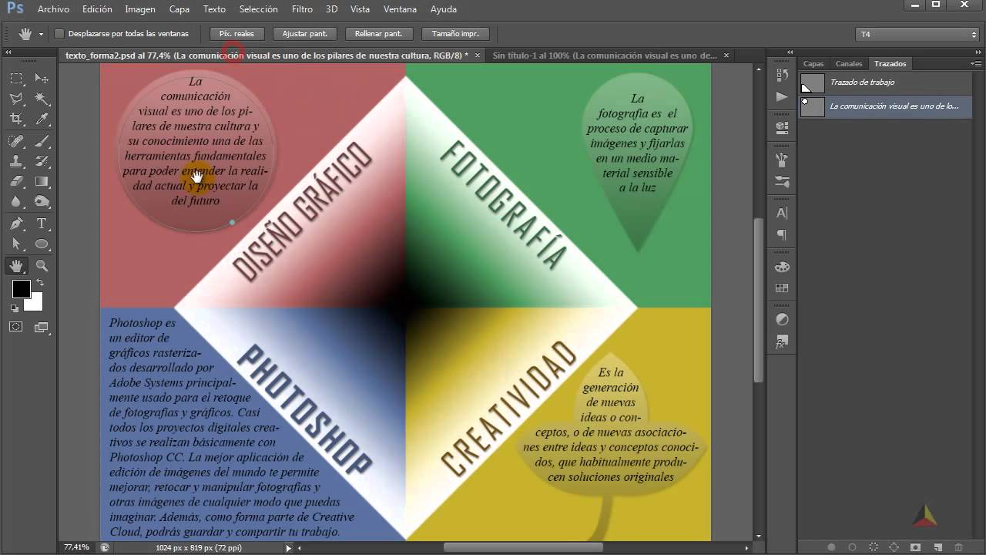Select the Brush tool
Image resolution: width=986 pixels, height=555 pixels.
pos(42,141)
